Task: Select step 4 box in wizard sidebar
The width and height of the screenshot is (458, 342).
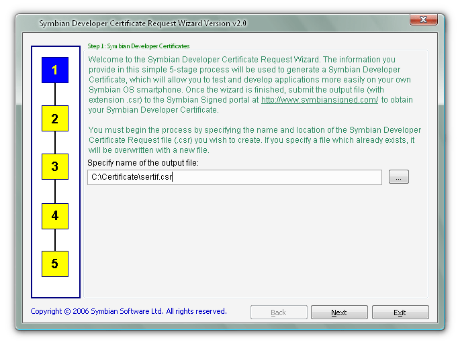Action: click(x=55, y=216)
